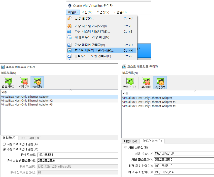
Task: Open 네트워크(N) menu in right window
Action: 130,73
